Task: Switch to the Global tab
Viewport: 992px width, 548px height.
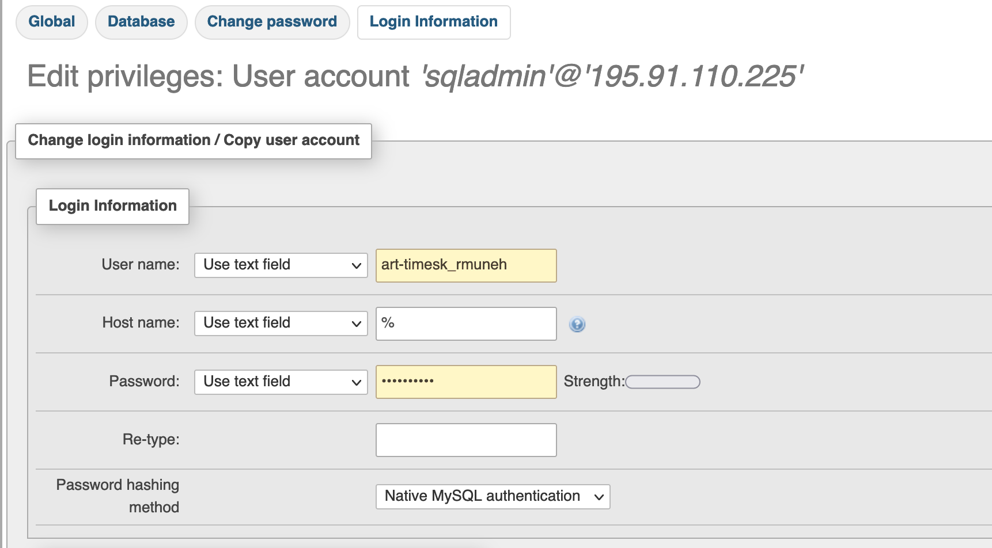Action: 52,22
